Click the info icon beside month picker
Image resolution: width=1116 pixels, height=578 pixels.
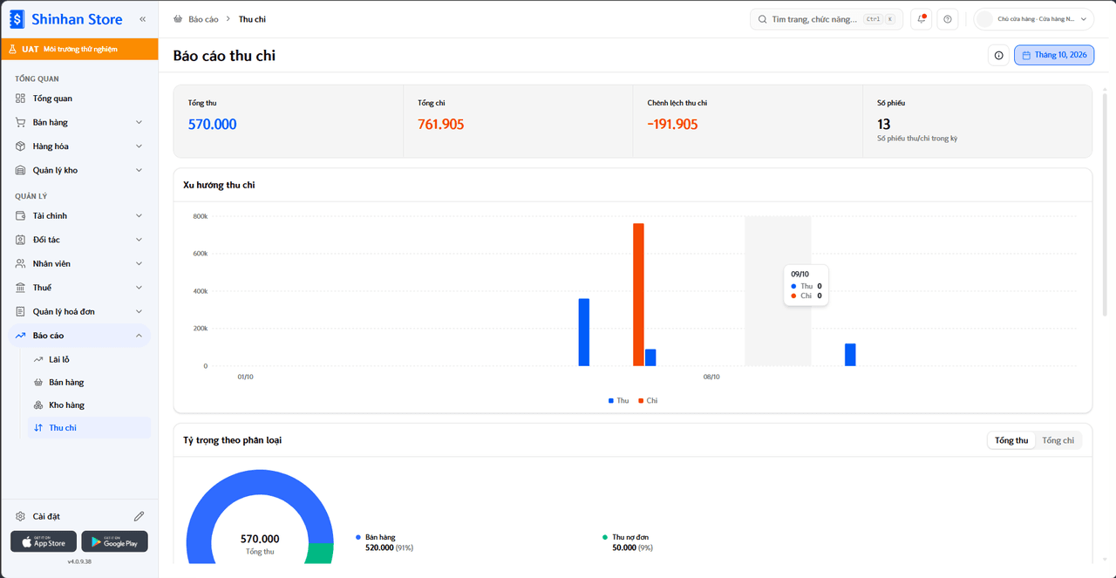(998, 55)
